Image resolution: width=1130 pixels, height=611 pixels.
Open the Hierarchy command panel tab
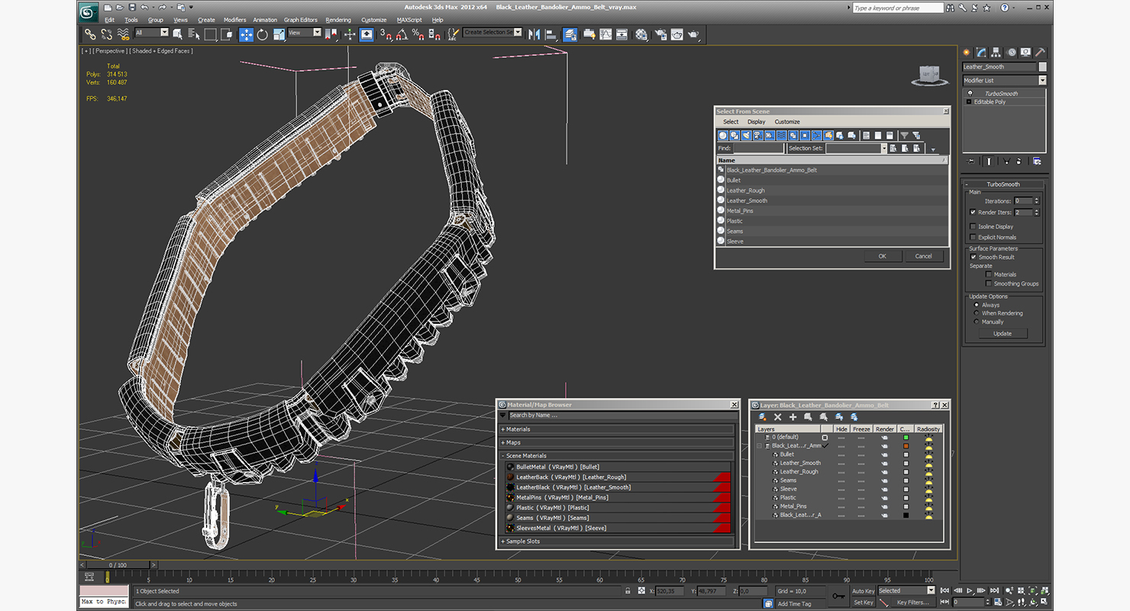(x=996, y=53)
